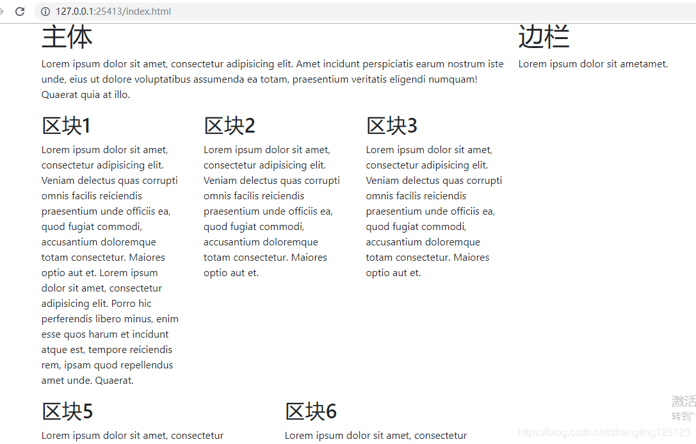Click the 边栏 heading
This screenshot has width=696, height=444.
pyautogui.click(x=544, y=37)
